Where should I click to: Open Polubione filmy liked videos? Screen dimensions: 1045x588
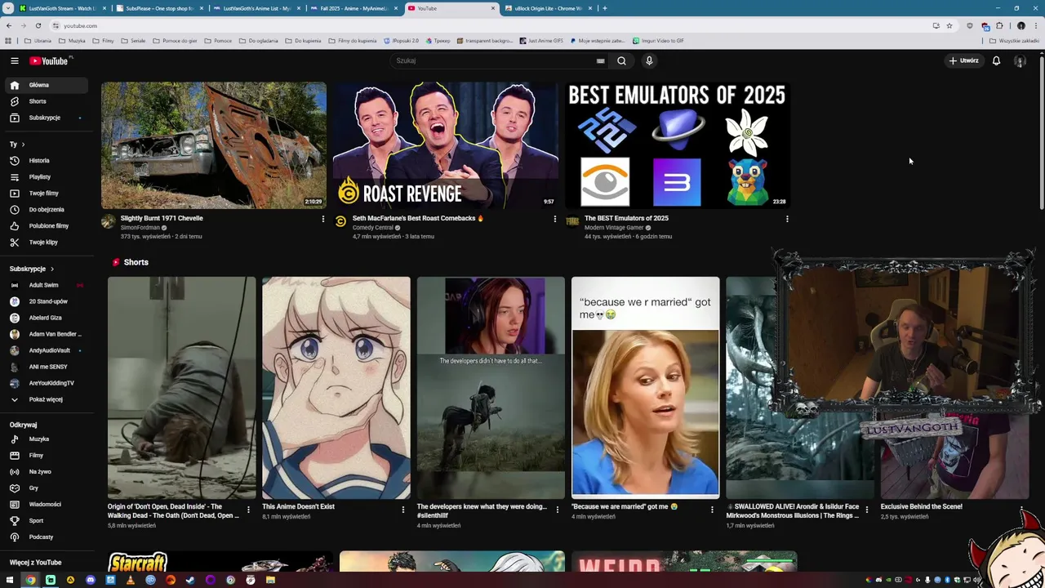click(46, 226)
